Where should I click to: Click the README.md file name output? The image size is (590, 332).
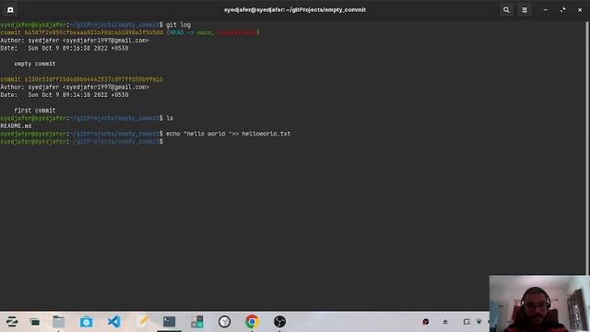[x=16, y=125]
